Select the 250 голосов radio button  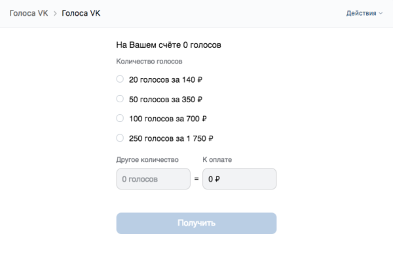tap(120, 138)
